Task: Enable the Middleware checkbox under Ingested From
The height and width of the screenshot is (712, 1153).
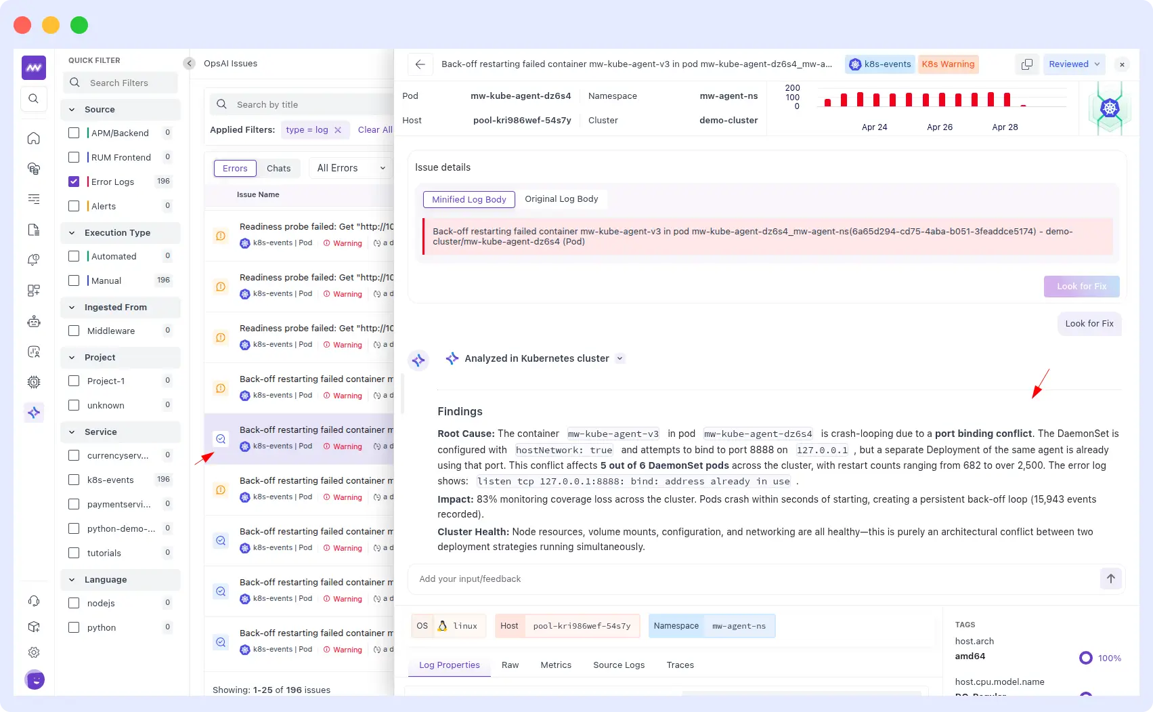Action: [74, 331]
